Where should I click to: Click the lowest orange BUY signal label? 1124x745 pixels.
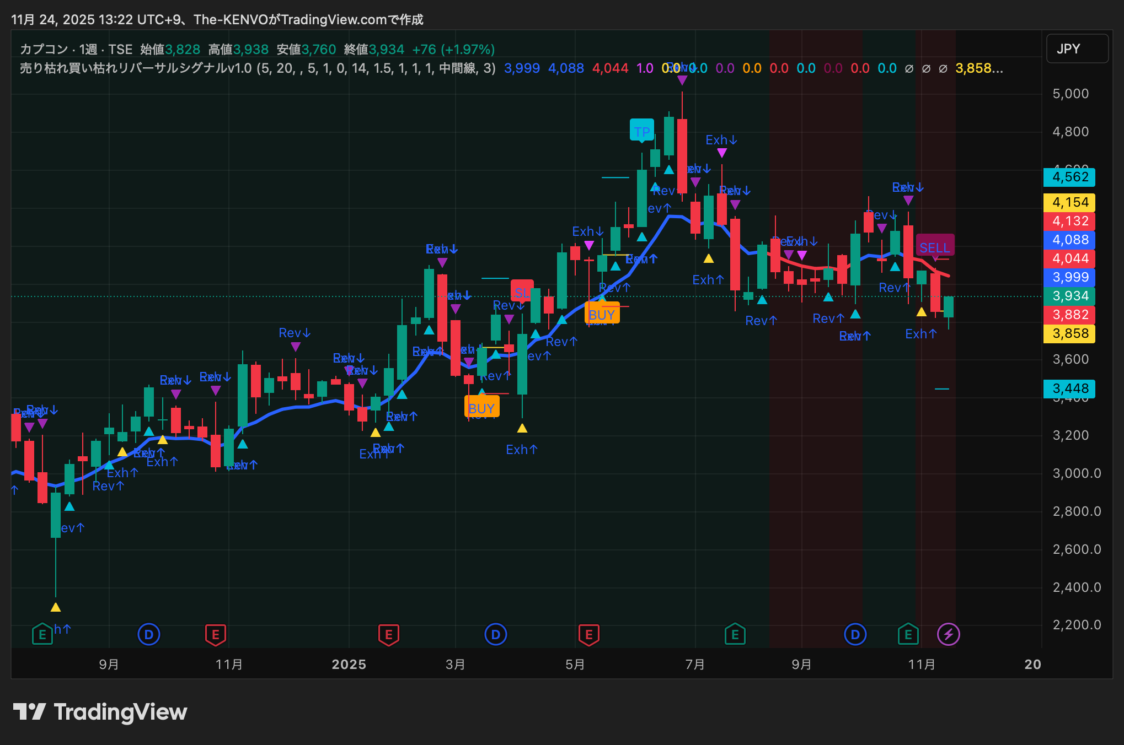(481, 408)
